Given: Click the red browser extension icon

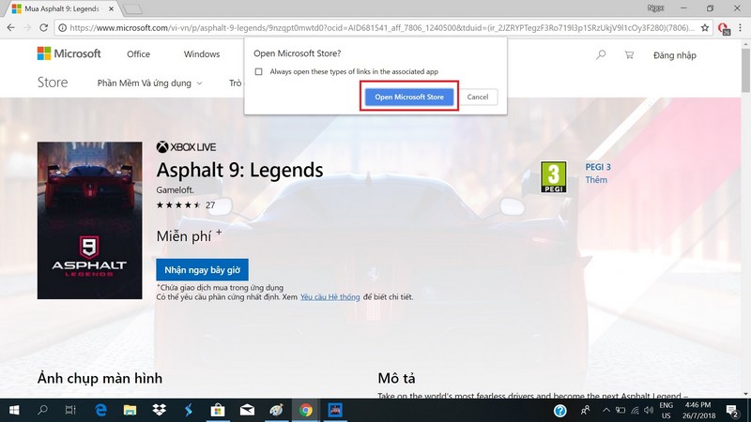Looking at the screenshot, I should [724, 28].
